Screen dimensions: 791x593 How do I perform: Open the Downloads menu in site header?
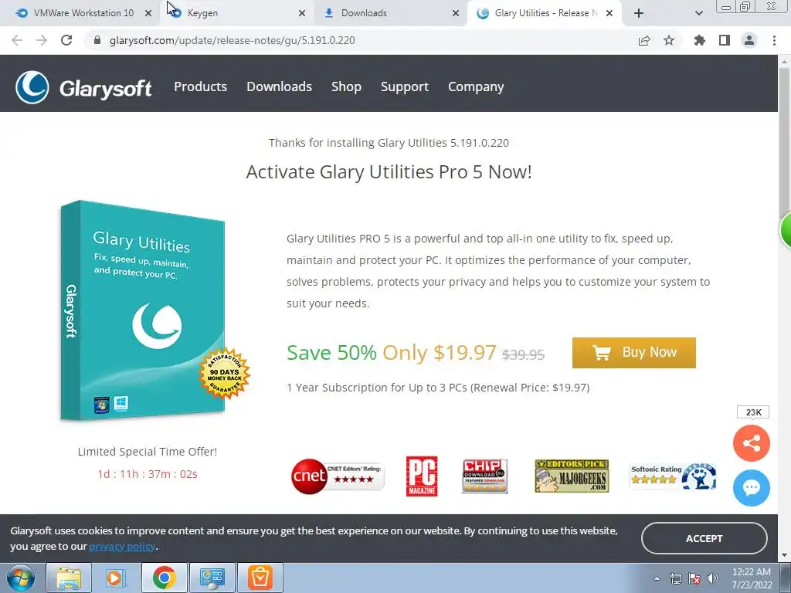pos(279,86)
